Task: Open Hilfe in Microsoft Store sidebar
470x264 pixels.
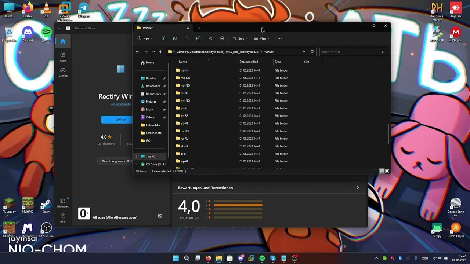Action: click(63, 218)
